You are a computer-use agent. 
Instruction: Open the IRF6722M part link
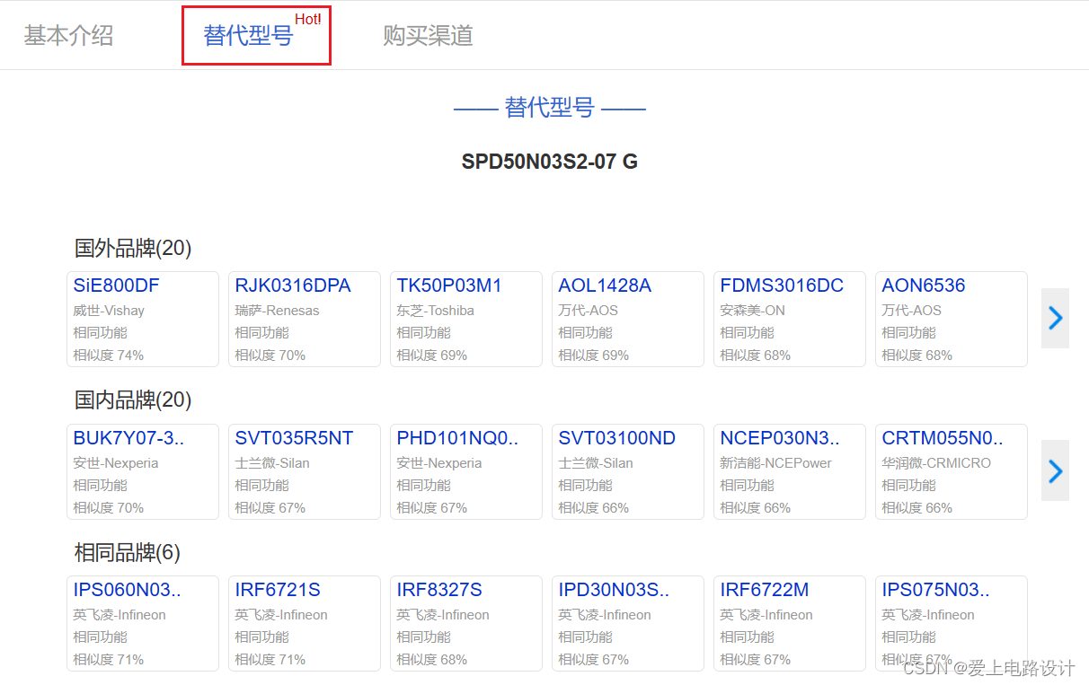coord(765,590)
